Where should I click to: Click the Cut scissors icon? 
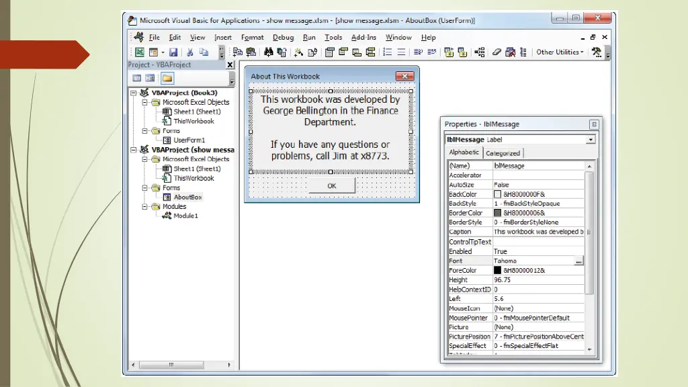click(190, 52)
